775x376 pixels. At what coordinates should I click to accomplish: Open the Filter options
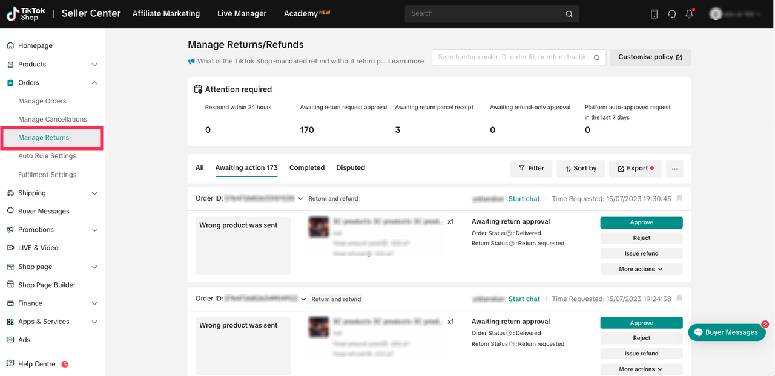click(531, 169)
